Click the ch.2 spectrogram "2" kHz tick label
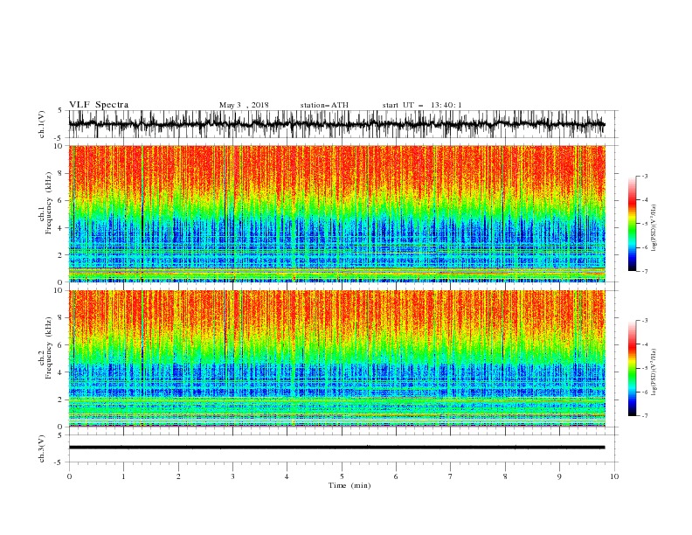This screenshot has height=535, width=692. [x=61, y=399]
